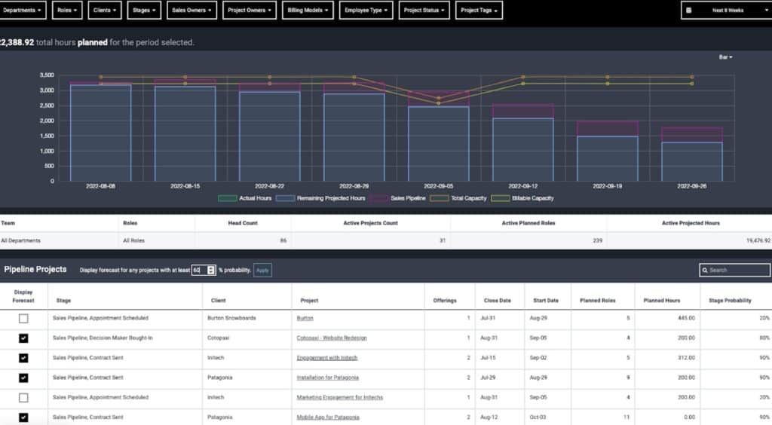The width and height of the screenshot is (772, 425).
Task: Open the Project Tags filter menu
Action: (x=479, y=11)
